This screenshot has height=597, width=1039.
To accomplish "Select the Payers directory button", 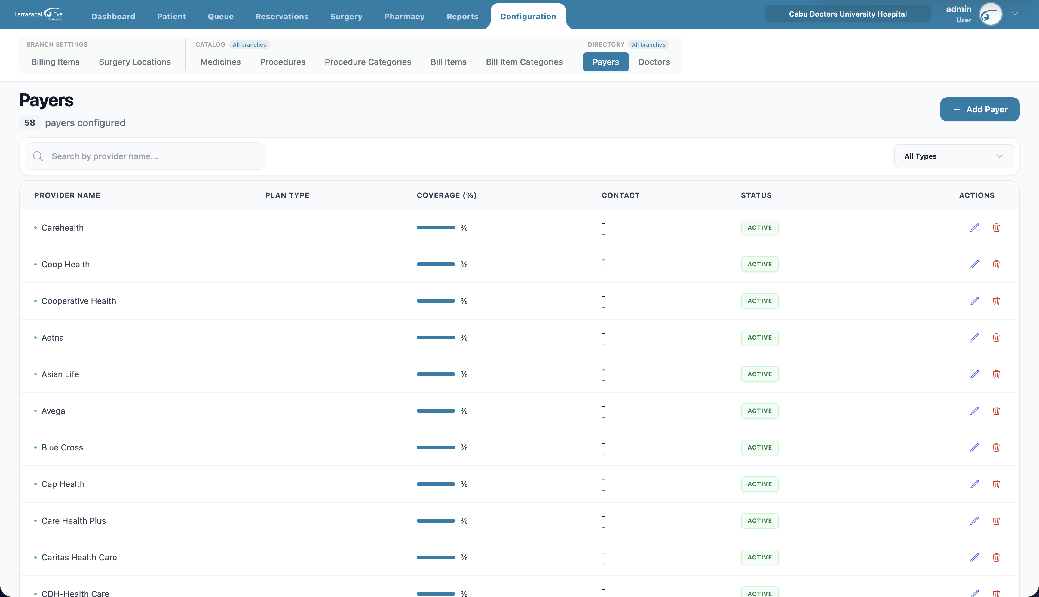I will pyautogui.click(x=606, y=62).
